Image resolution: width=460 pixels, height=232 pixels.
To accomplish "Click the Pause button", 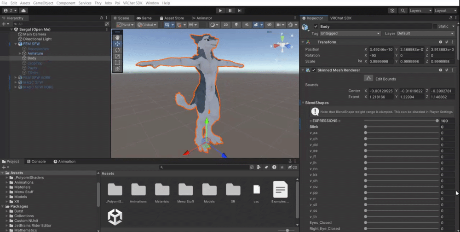I will tap(230, 11).
